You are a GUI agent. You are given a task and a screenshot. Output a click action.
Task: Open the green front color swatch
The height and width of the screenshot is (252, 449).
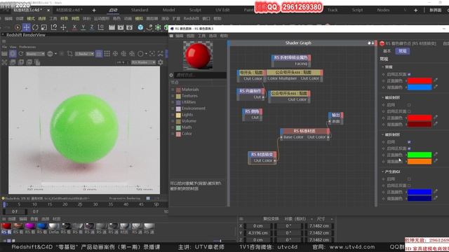click(x=420, y=155)
